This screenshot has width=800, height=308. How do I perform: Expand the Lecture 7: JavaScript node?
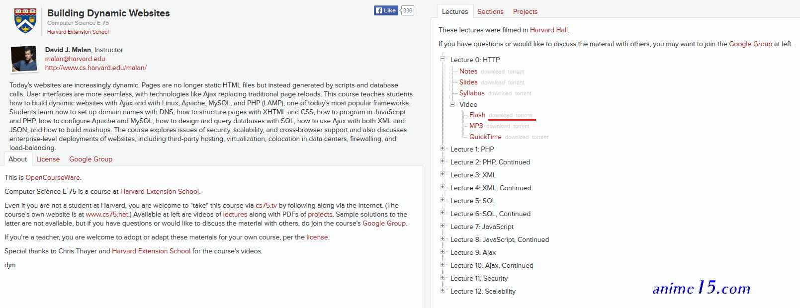coord(443,226)
